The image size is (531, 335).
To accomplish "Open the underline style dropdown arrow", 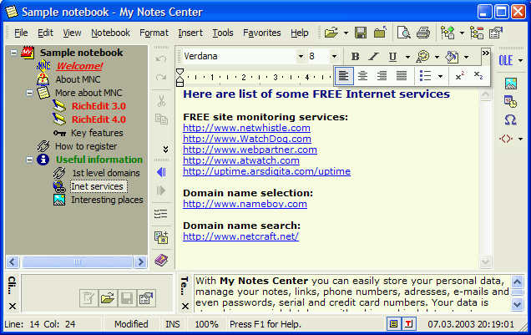I will pos(407,57).
